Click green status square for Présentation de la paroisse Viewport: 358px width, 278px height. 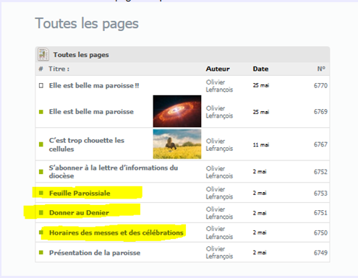[x=41, y=253]
